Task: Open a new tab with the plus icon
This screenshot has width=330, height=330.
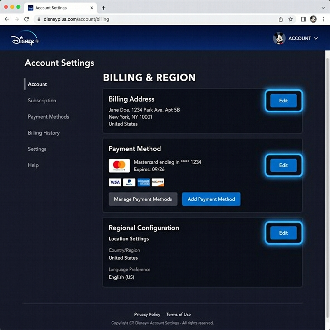Action: click(x=103, y=8)
